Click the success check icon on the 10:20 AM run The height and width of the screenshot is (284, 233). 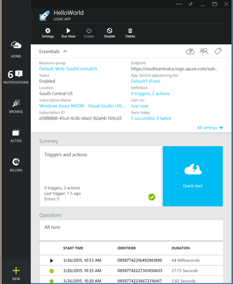point(52,281)
